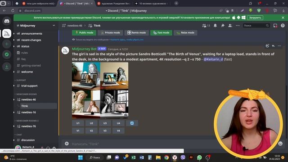Add reaction to Midjourney Bot message
This screenshot has width=288, height=162.
coord(267,46)
